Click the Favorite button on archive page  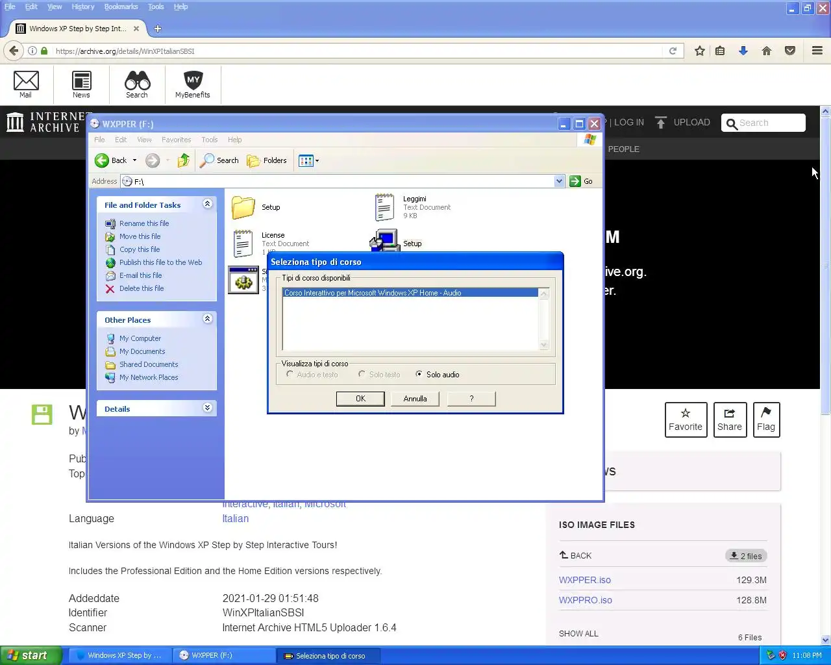686,420
